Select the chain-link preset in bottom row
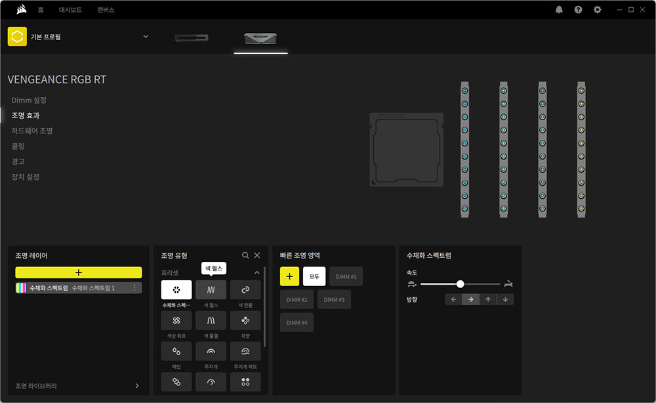656x403 pixels. click(176, 381)
